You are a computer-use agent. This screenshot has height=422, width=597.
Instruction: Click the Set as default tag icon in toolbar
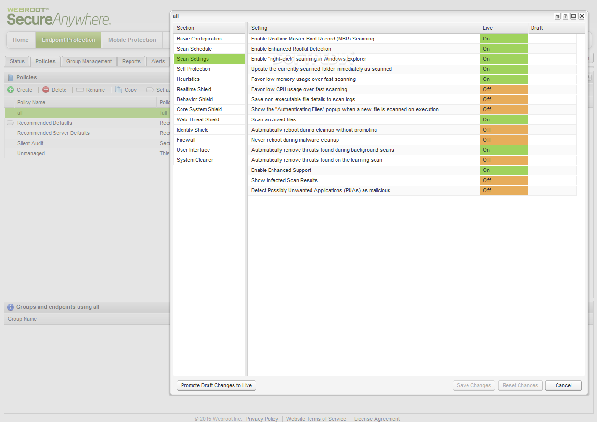point(150,90)
